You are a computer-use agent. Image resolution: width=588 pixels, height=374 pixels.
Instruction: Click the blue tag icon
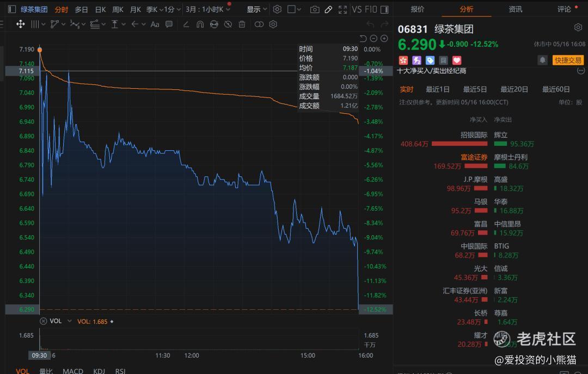[430, 60]
